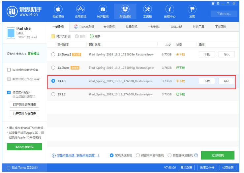Toggle 阻止iTunes自动运行 checkbox

click(9, 167)
